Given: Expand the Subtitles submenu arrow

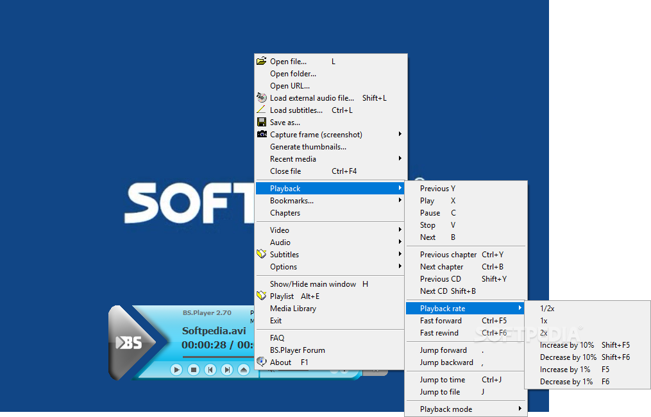Looking at the screenshot, I should click(x=400, y=254).
